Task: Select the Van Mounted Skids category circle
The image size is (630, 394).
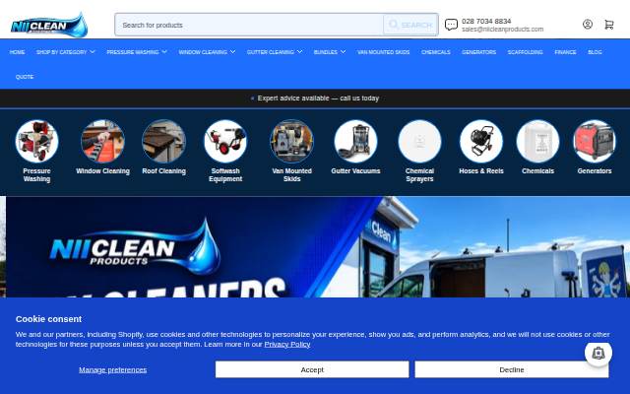Action: [291, 142]
